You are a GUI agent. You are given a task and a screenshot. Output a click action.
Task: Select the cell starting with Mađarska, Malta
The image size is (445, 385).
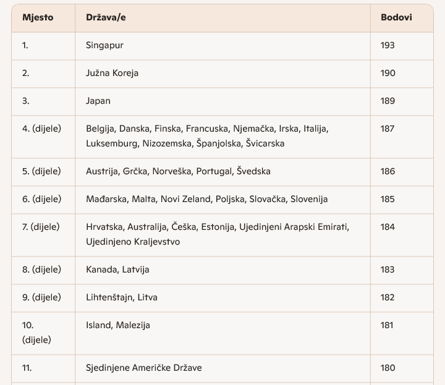tap(206, 199)
